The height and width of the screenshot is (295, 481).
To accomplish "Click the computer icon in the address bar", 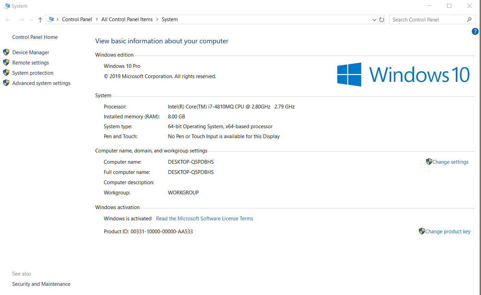I will [51, 19].
